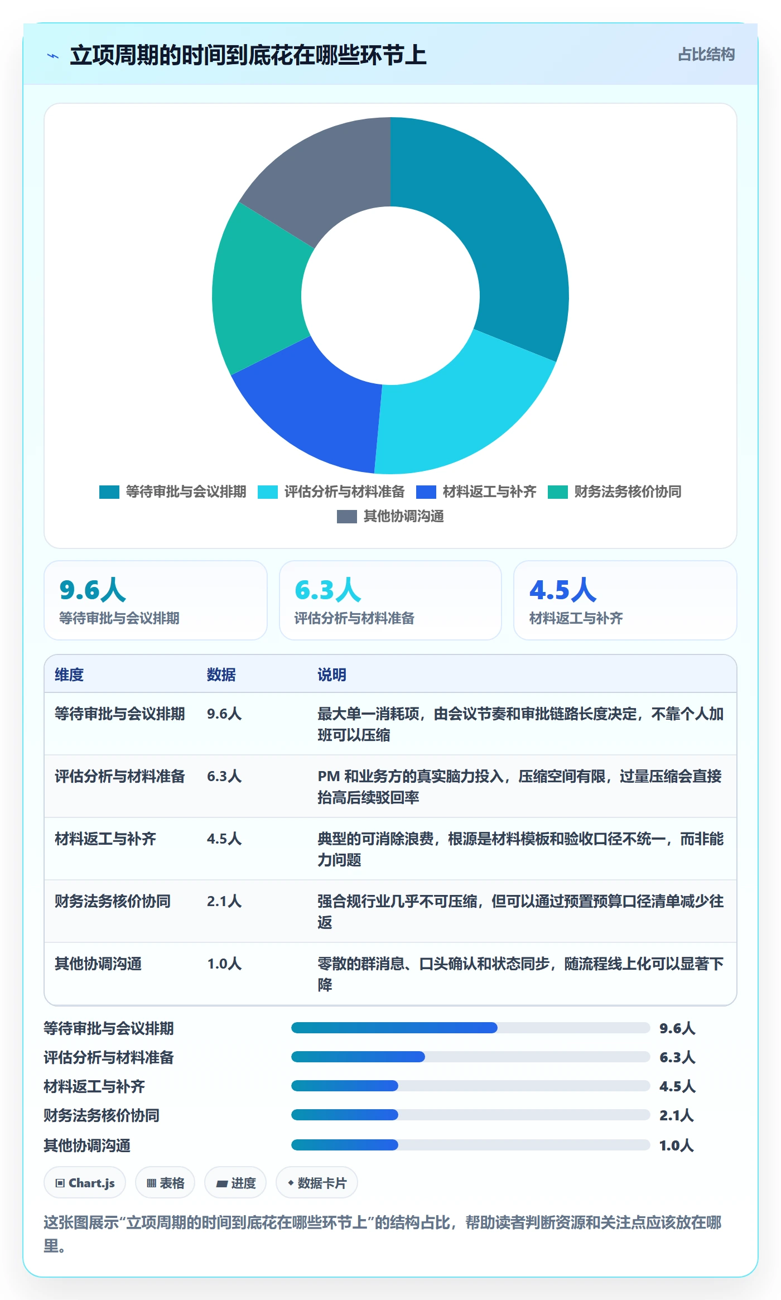The height and width of the screenshot is (1300, 781).
Task: Click the Chart.js tag
Action: tap(85, 1182)
